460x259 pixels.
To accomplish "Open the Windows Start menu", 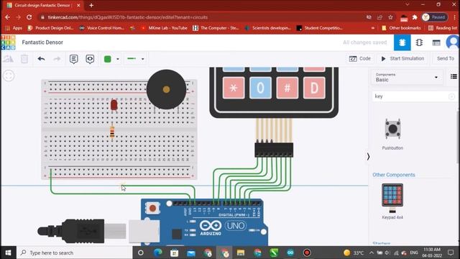I will click(x=8, y=253).
